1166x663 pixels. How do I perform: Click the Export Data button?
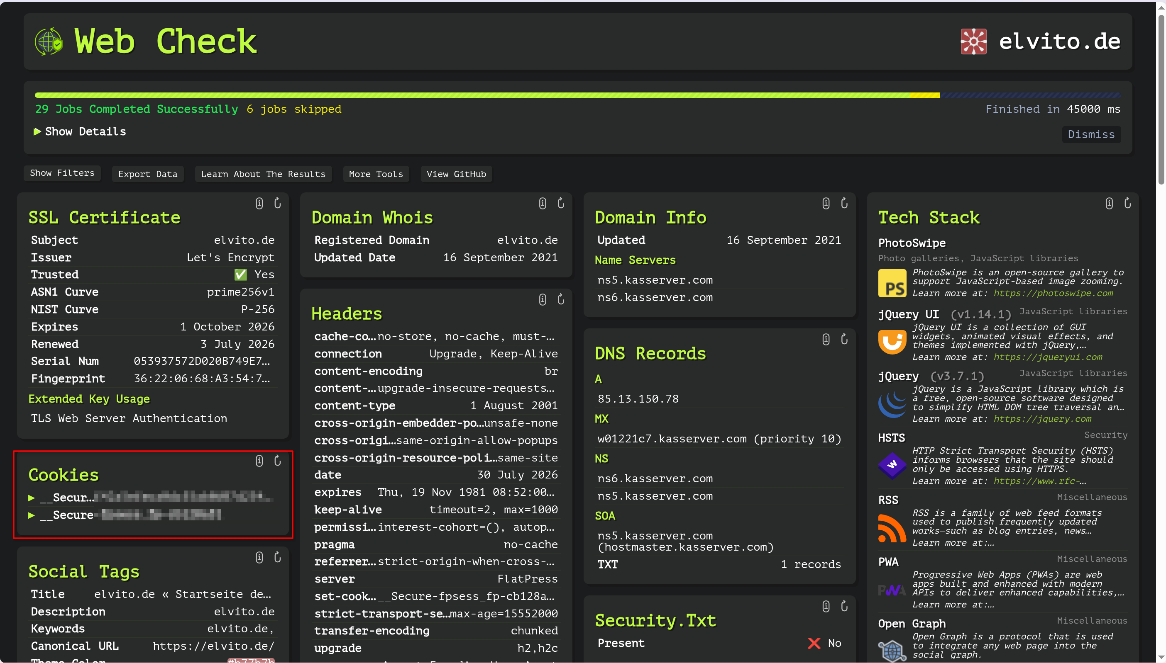(x=148, y=174)
